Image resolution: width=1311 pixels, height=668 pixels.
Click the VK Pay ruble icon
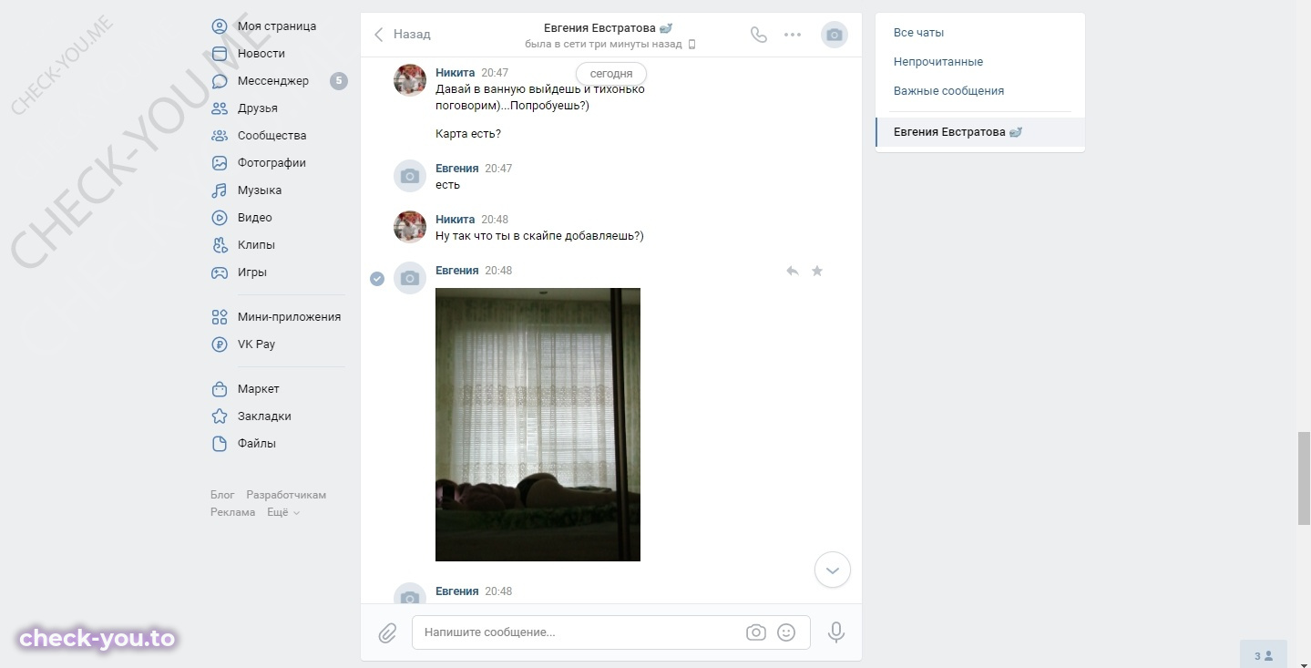pyautogui.click(x=220, y=344)
